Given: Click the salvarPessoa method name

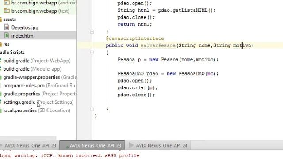Looking at the screenshot, I should pyautogui.click(x=158, y=45).
